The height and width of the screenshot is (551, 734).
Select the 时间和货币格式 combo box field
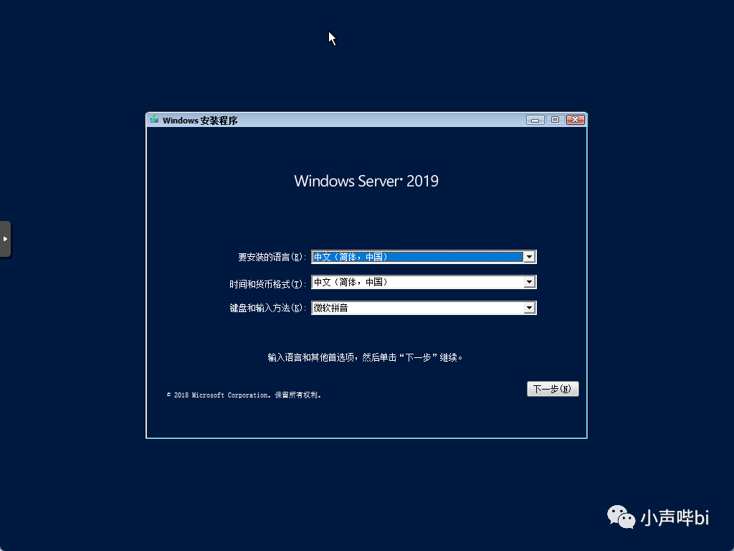coord(424,282)
